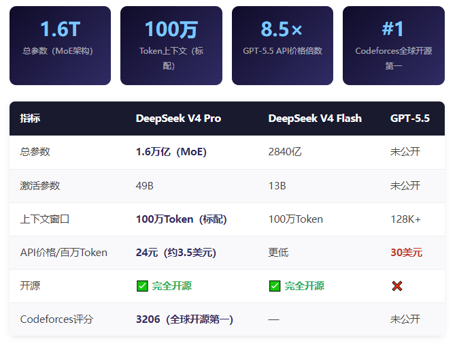Open the 8.5× API price multiple card

(282, 46)
